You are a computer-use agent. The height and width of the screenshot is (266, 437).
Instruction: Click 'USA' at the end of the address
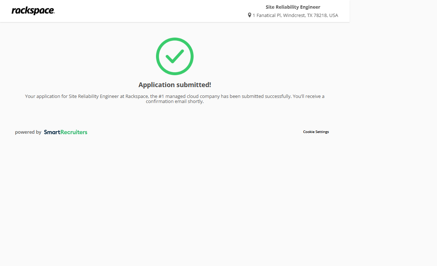coord(334,15)
